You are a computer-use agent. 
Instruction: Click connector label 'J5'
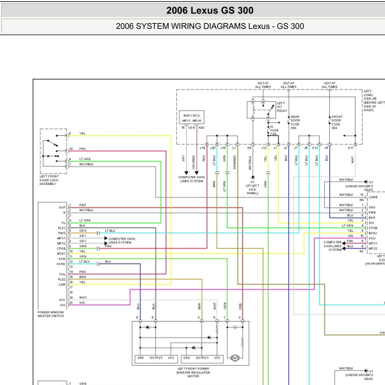coord(326,148)
